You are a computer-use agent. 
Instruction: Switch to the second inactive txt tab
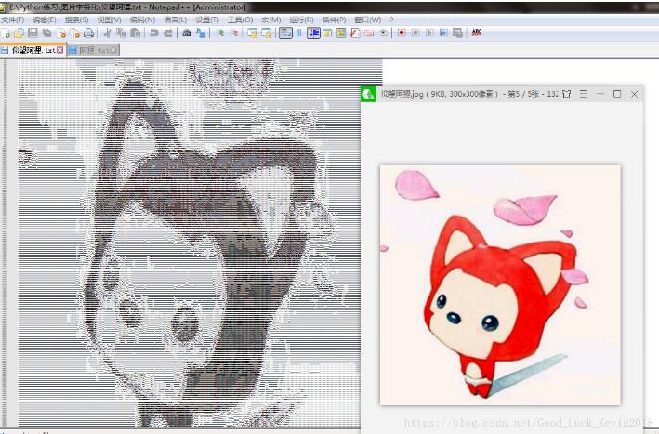(93, 50)
